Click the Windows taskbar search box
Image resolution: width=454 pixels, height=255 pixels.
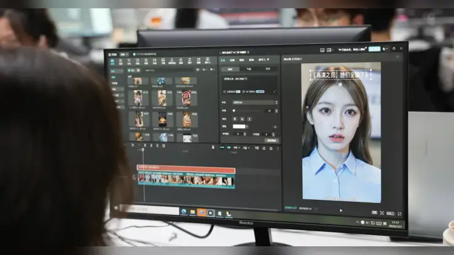[x=149, y=209]
